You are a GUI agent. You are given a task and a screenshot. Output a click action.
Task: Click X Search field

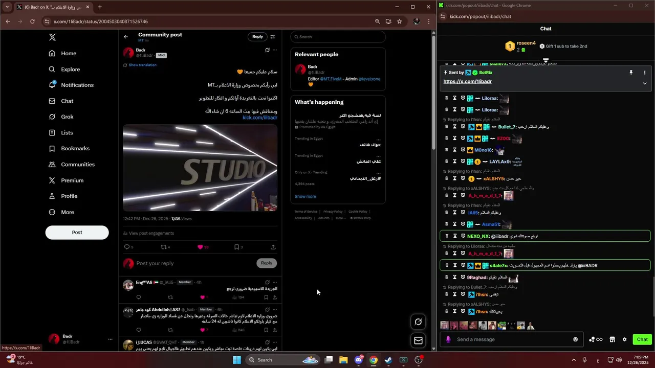(338, 37)
